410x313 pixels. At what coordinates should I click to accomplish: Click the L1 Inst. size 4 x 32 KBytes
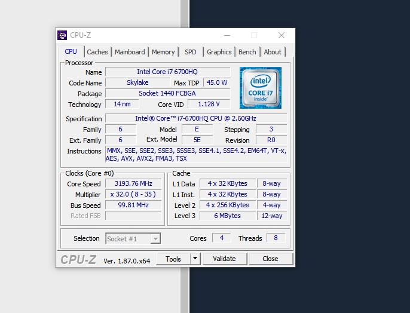tap(228, 194)
